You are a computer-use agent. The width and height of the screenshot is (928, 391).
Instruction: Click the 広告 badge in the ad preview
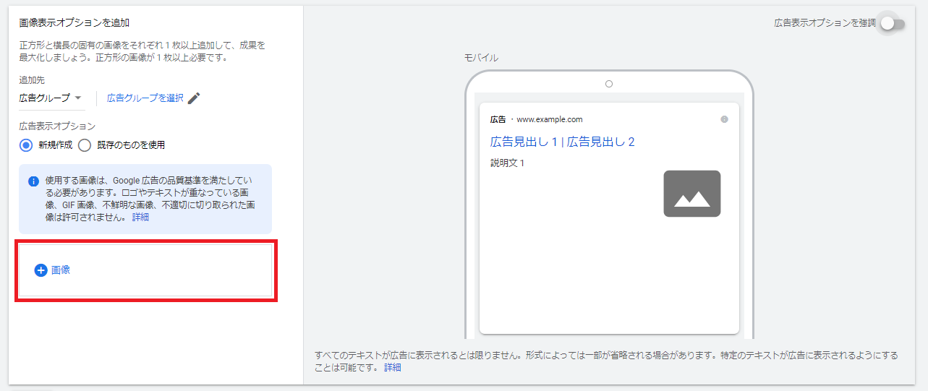(x=498, y=119)
